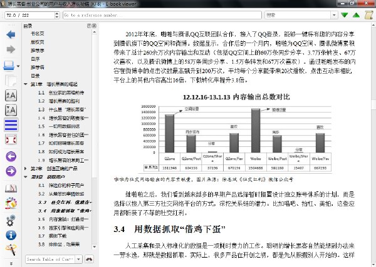Close the 目录 panel via its X button
Image resolution: width=376 pixels, height=267 pixels.
pyautogui.click(x=94, y=26)
